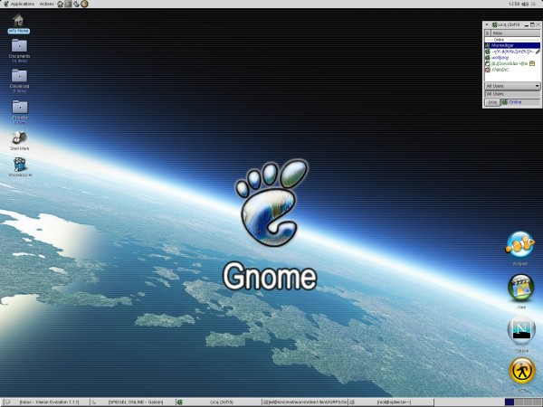543x407 pixels.
Task: Select the highlighted Murmeltiger contact in Licq
Action: point(512,45)
